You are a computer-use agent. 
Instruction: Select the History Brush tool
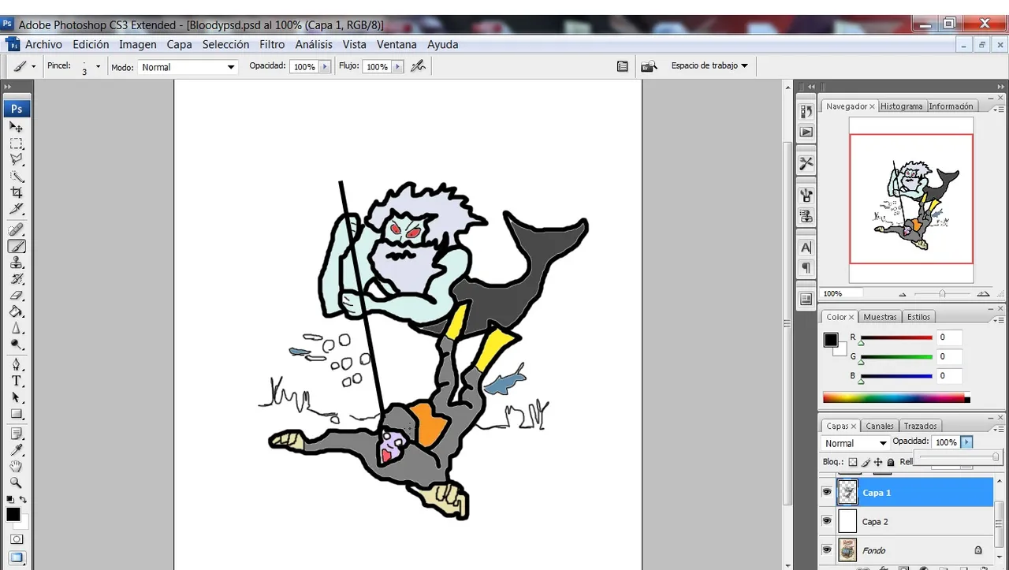16,279
